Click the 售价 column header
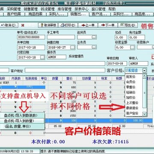Screen dimensions: 154x154 69,78
